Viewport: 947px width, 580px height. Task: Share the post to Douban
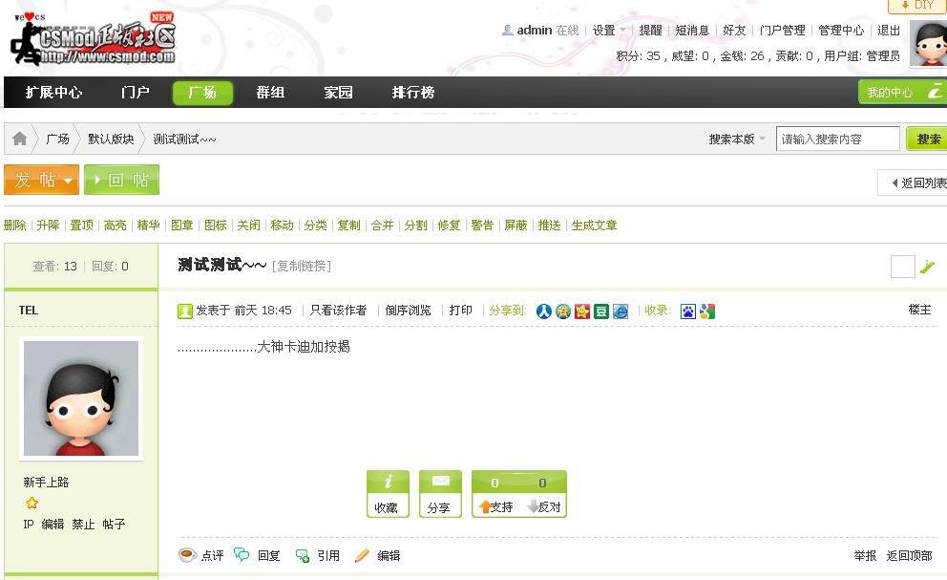point(600,311)
